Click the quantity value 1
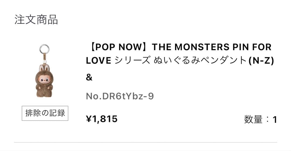The image size is (291, 151). 275,120
